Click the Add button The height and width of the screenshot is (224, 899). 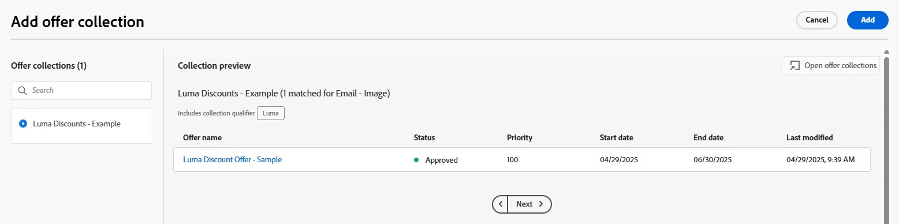[867, 20]
